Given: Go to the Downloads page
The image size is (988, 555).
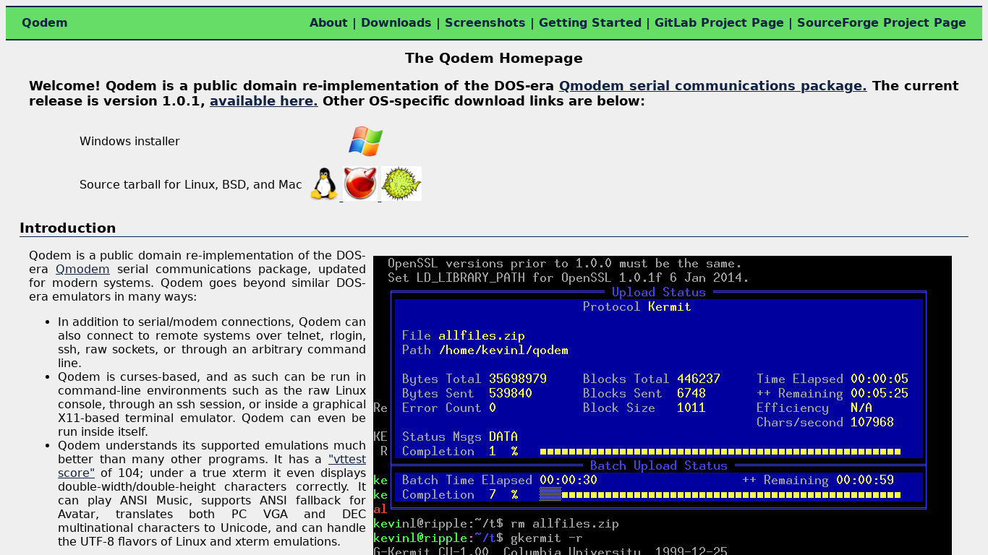Looking at the screenshot, I should tap(396, 22).
